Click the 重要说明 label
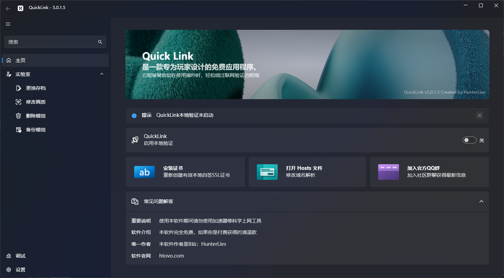The image size is (504, 278). pos(141,221)
